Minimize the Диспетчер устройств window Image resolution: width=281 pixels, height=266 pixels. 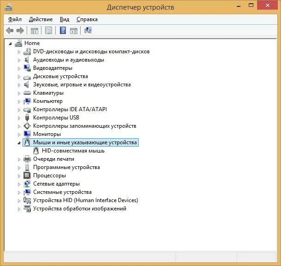click(x=239, y=6)
